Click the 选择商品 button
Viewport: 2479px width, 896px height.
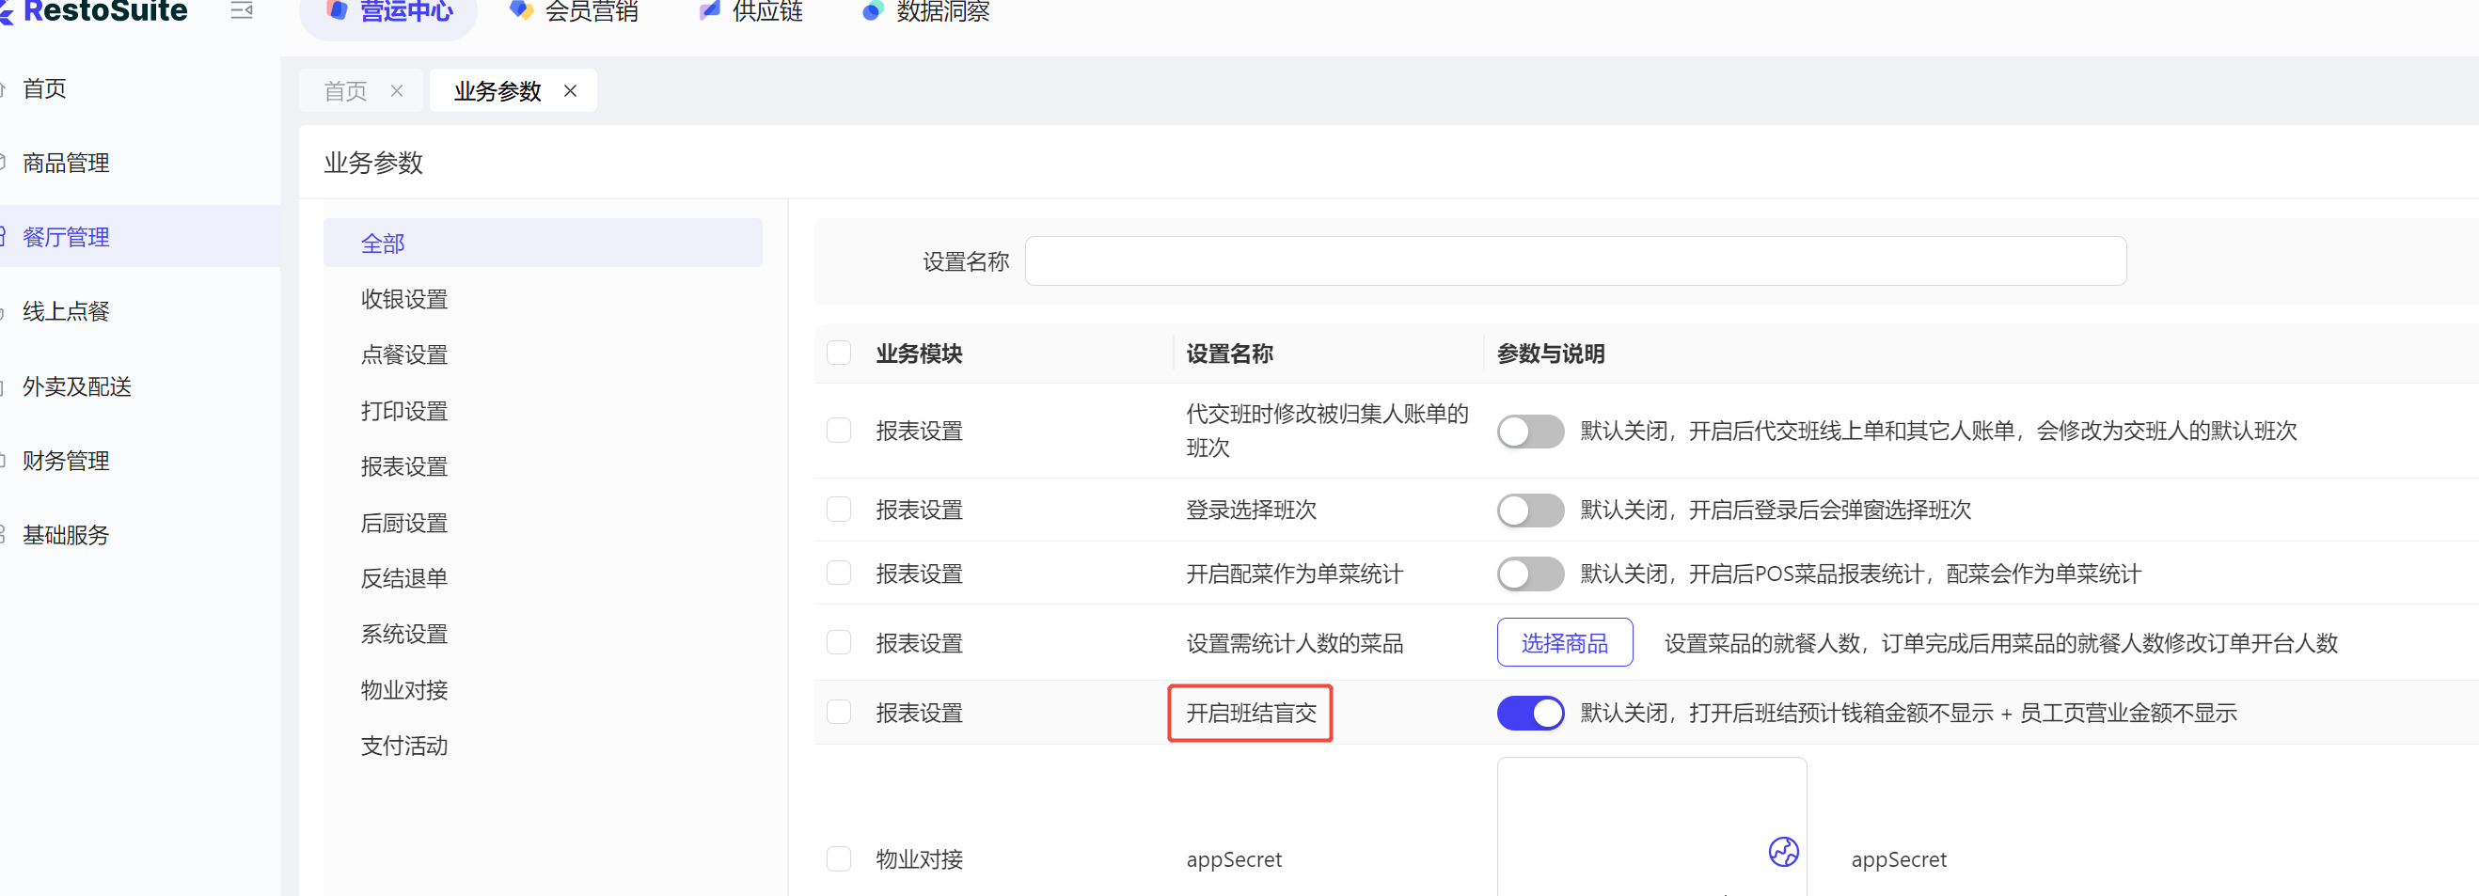pos(1564,643)
